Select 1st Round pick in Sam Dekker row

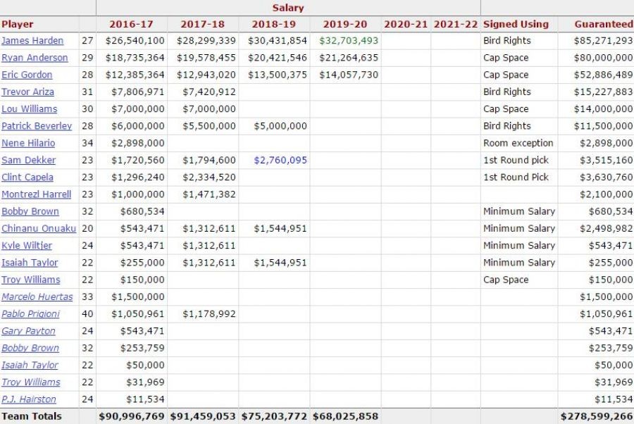click(x=516, y=160)
